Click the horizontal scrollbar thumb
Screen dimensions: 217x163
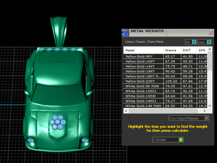[x=163, y=111]
